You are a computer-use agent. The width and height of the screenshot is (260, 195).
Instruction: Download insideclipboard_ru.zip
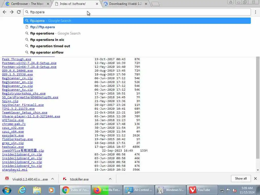pos(22,162)
